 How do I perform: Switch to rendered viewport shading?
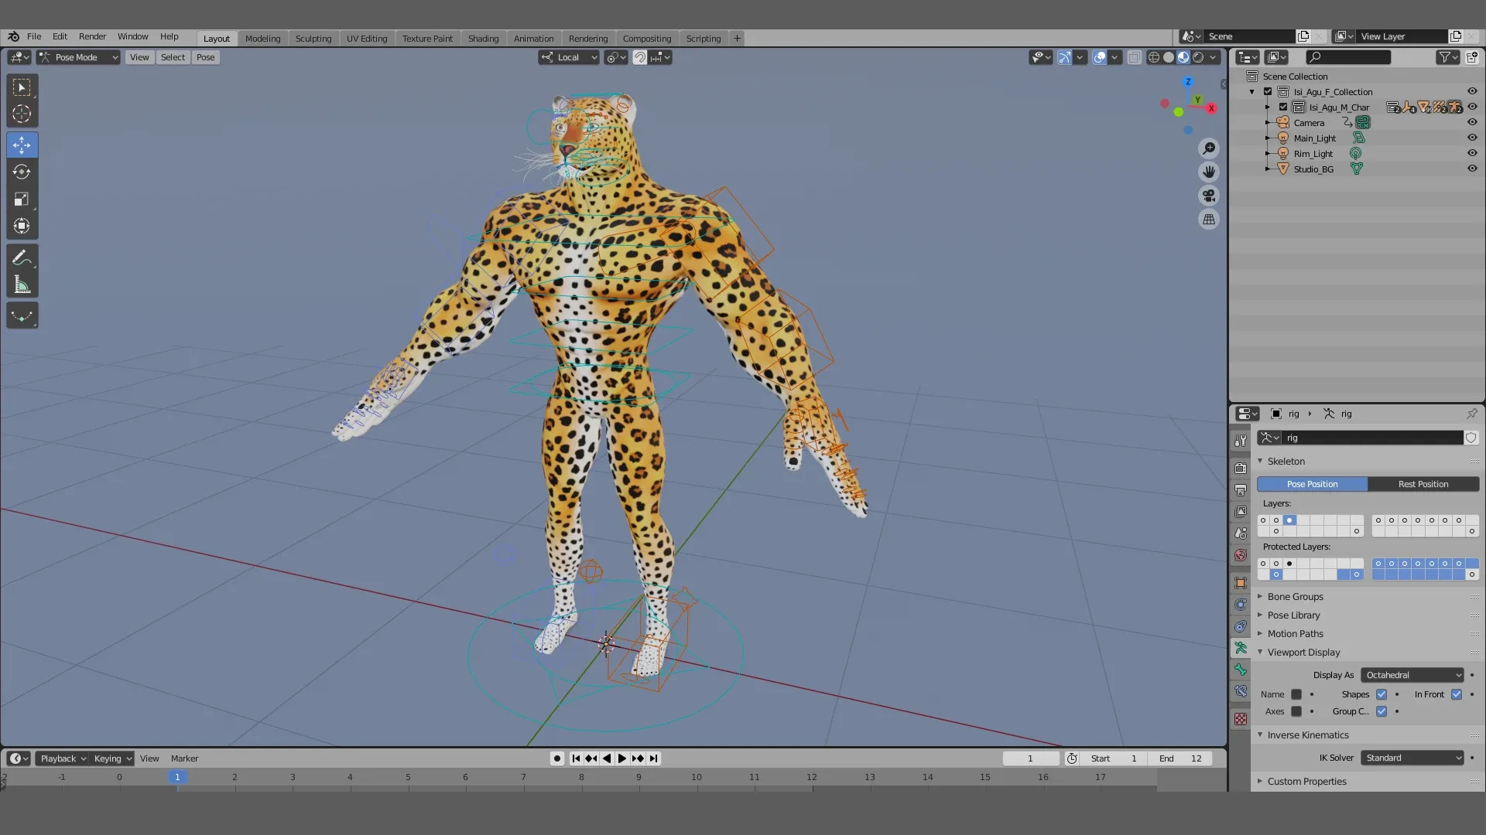click(1198, 57)
